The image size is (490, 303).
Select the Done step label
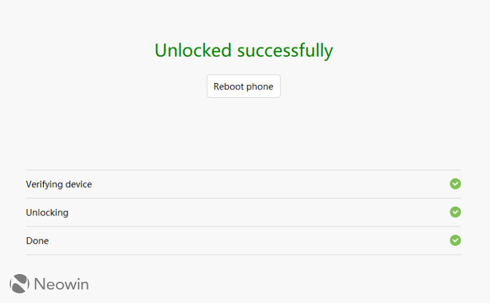(37, 241)
